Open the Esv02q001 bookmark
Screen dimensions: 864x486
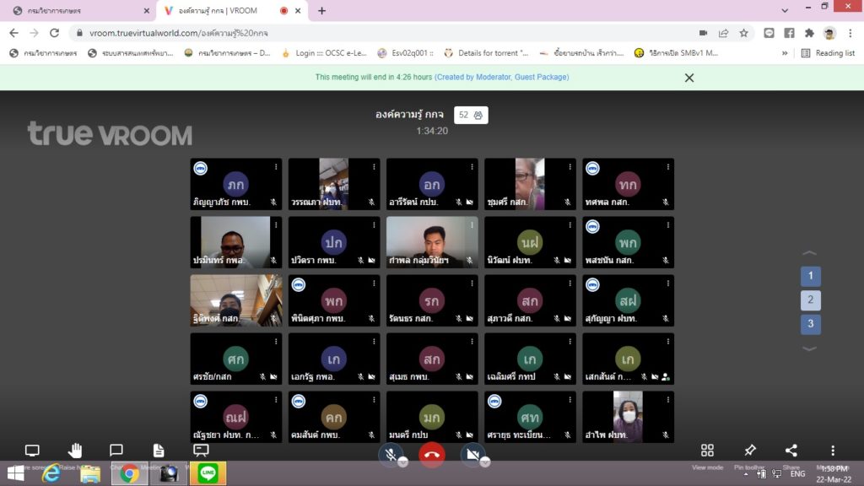(x=406, y=53)
